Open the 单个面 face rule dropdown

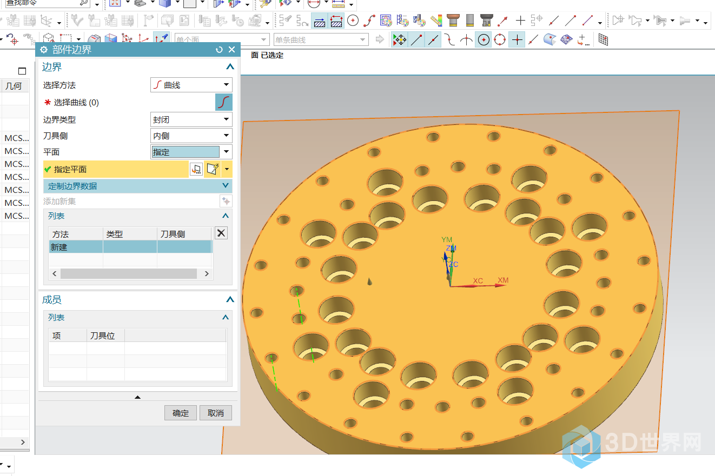pos(221,39)
